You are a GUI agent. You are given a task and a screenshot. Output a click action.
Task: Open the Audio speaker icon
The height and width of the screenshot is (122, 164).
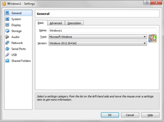coord(7,37)
